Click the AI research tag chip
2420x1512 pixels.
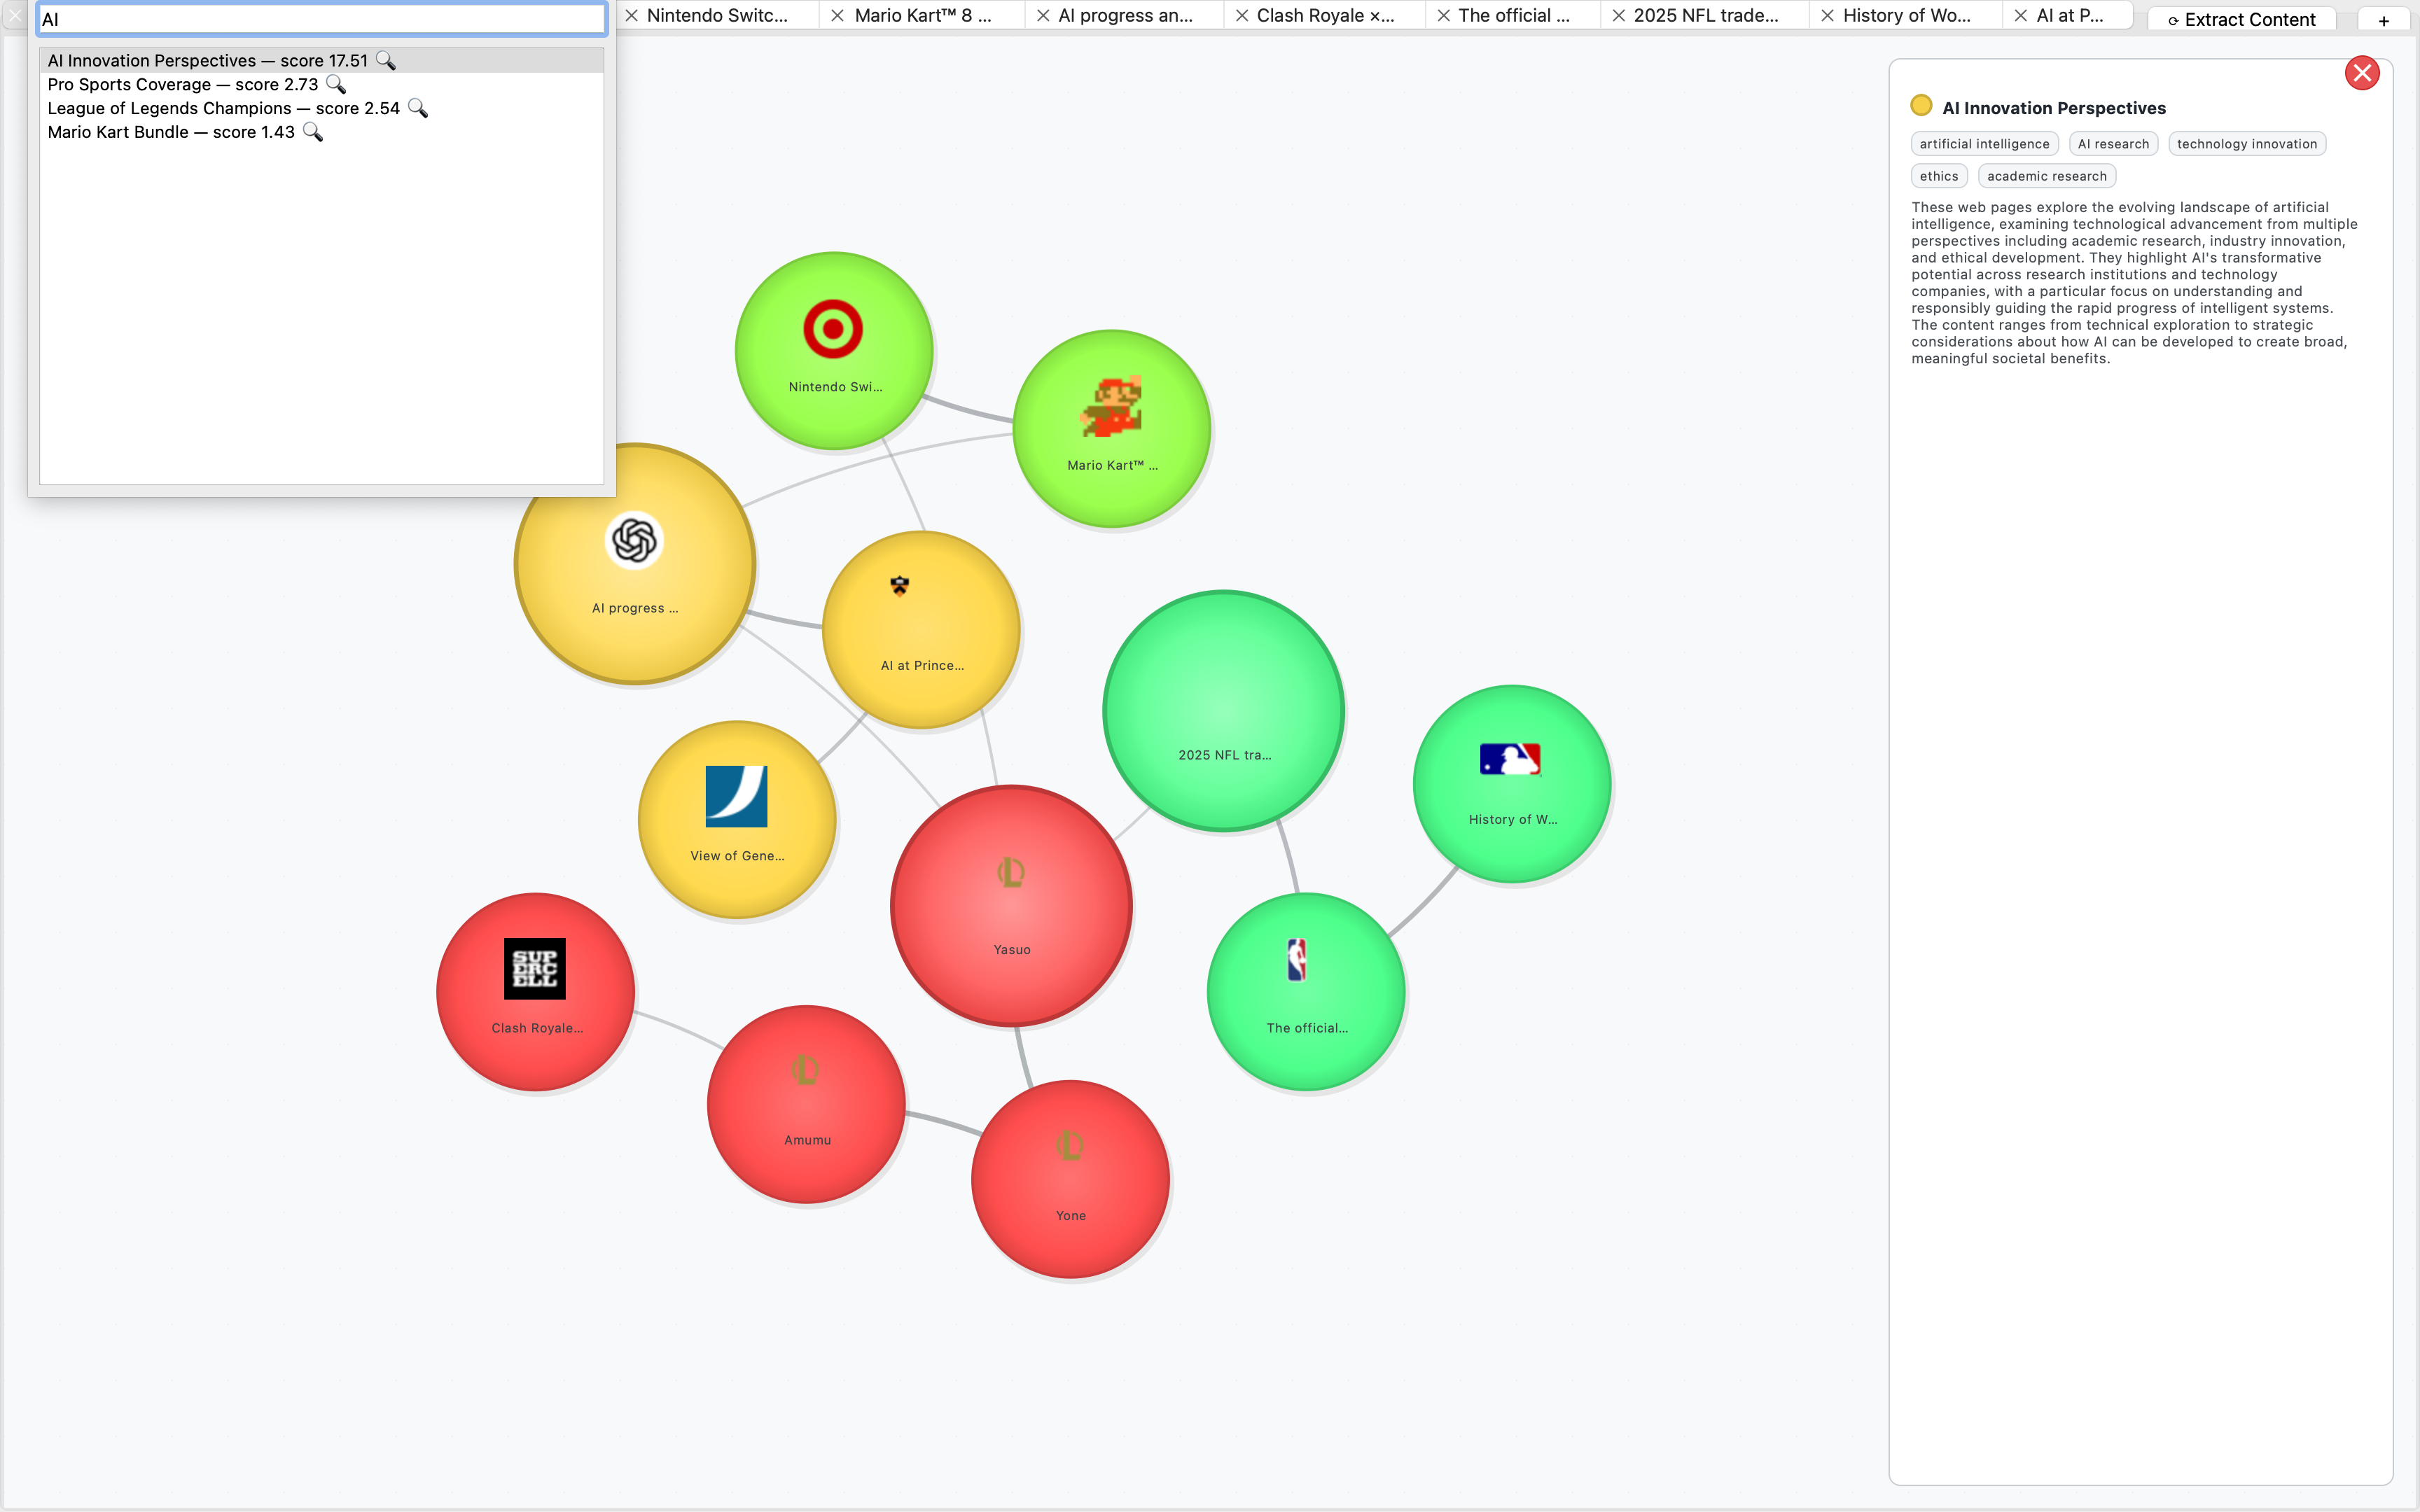point(2112,144)
